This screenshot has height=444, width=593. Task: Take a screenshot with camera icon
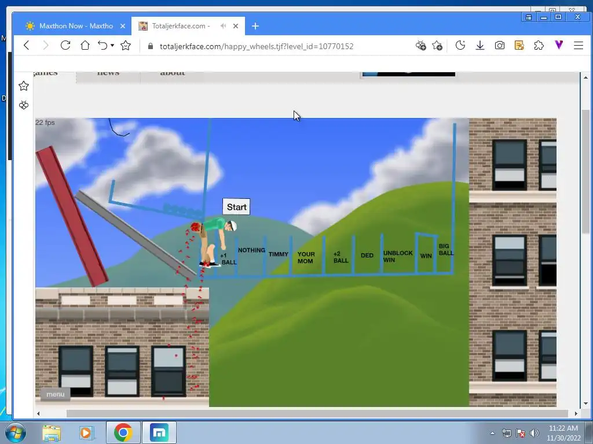[500, 46]
